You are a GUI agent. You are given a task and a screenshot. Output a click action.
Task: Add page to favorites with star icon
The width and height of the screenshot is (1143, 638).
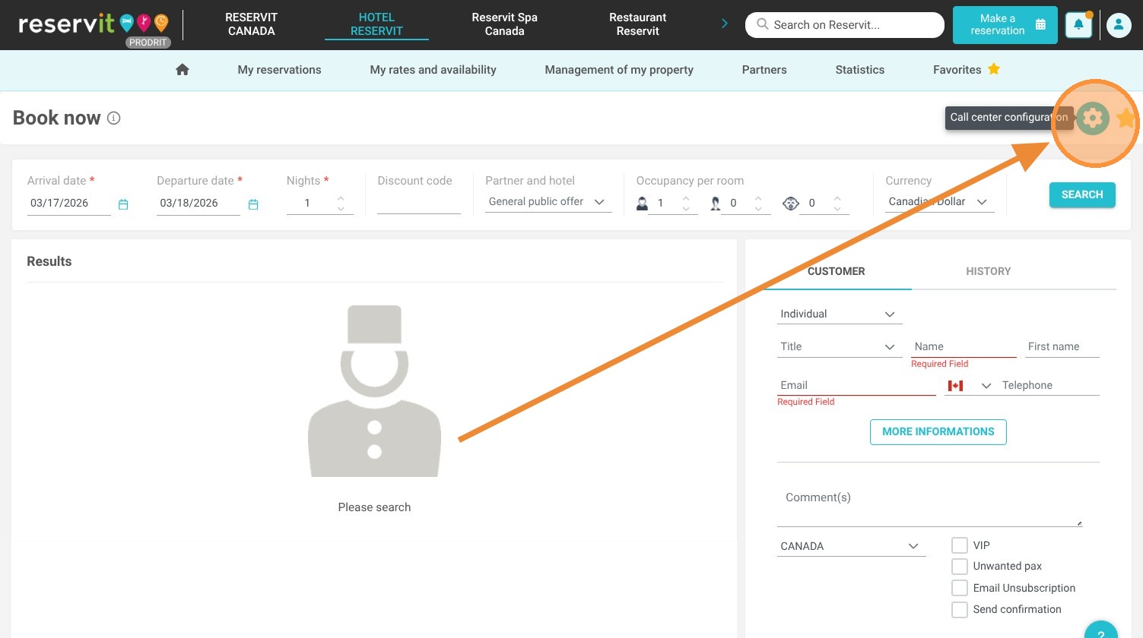click(1126, 118)
